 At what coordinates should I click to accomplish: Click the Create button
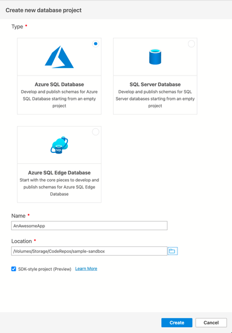(x=177, y=323)
